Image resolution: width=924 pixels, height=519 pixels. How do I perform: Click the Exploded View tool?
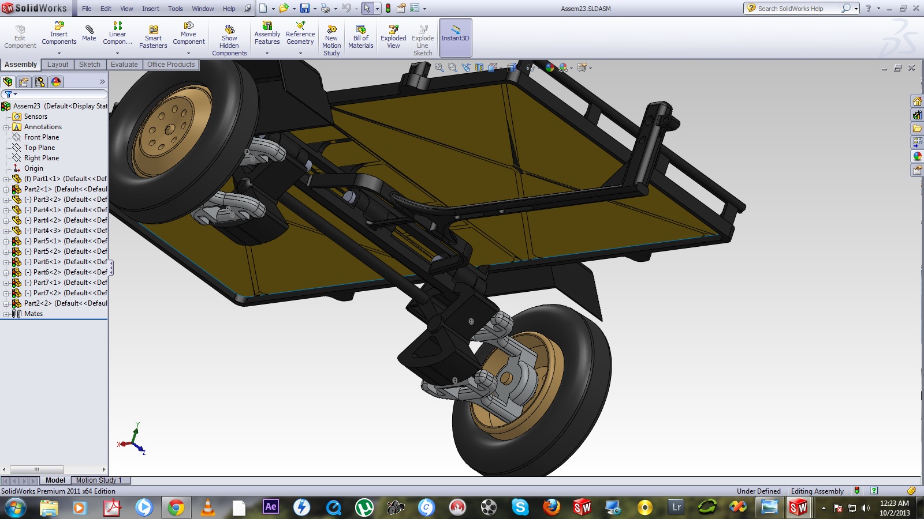click(393, 37)
